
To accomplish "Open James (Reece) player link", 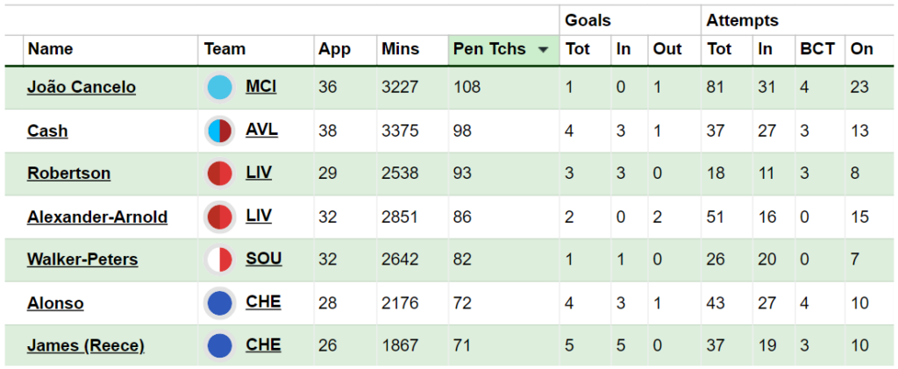I will coord(86,346).
